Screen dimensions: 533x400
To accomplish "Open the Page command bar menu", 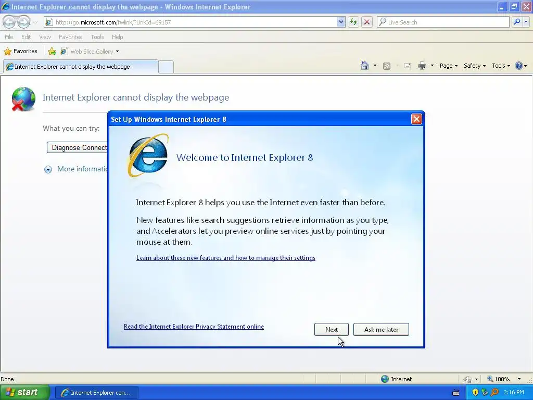I will click(448, 66).
